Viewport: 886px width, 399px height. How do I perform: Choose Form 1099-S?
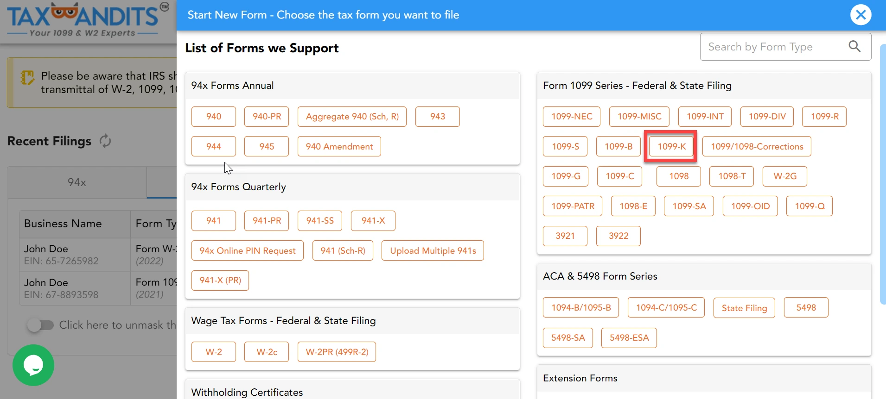tap(565, 146)
